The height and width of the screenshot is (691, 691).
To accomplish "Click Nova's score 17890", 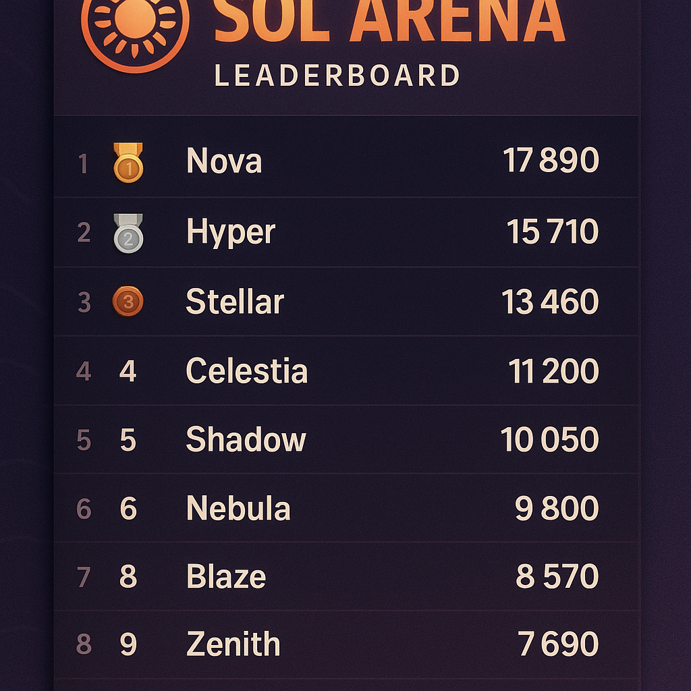I will [551, 161].
